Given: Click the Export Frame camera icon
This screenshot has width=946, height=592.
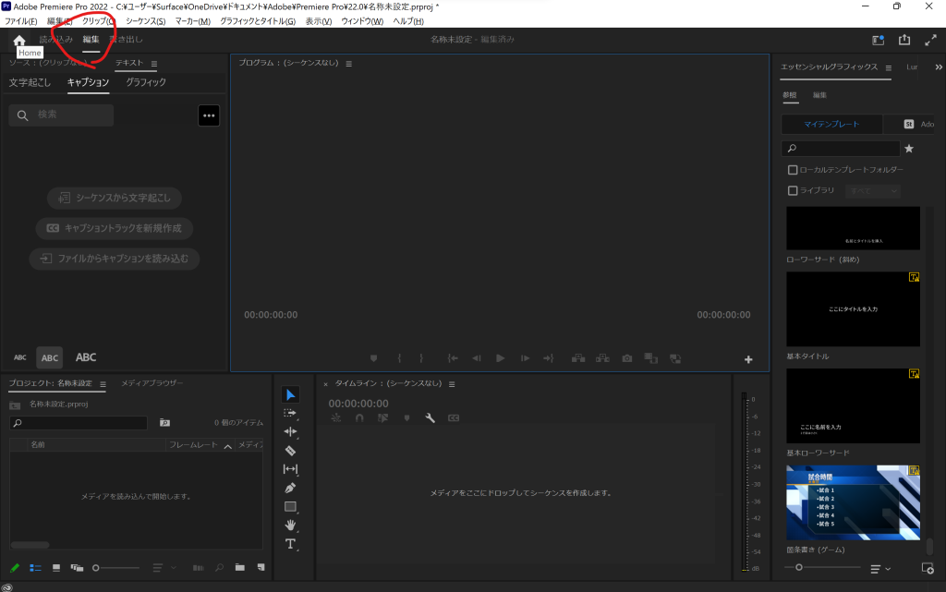Looking at the screenshot, I should (x=627, y=358).
